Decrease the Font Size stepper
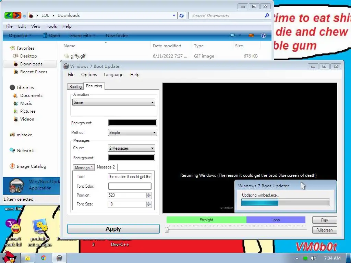 [149, 205]
